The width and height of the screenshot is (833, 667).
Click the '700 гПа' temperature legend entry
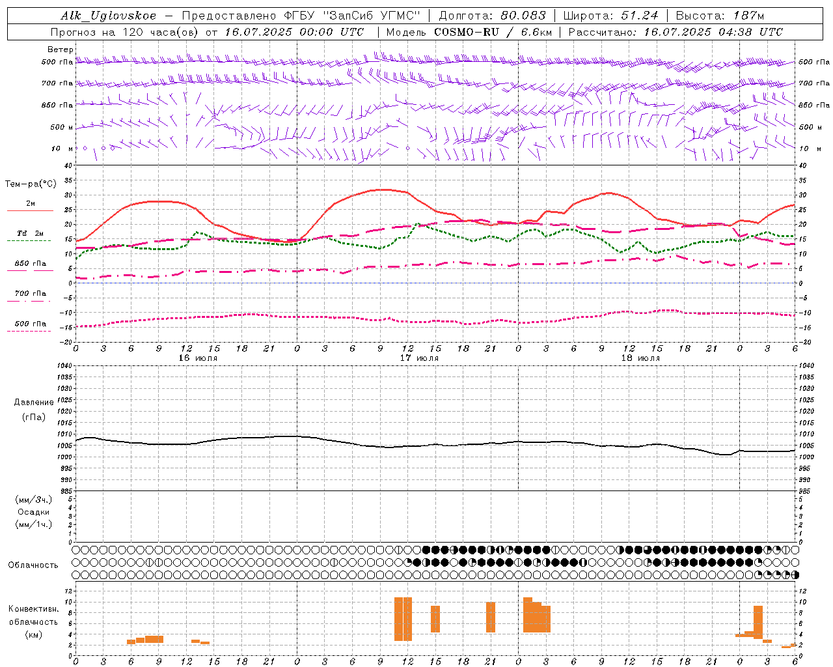[30, 294]
